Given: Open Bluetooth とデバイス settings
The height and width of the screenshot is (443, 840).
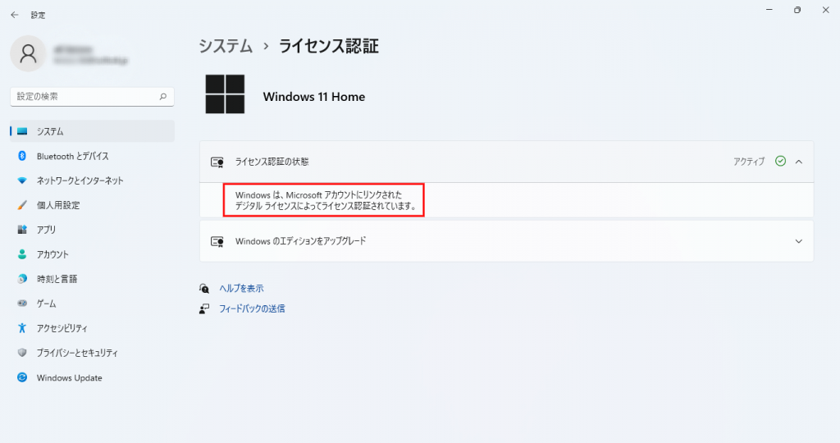Looking at the screenshot, I should pyautogui.click(x=92, y=156).
